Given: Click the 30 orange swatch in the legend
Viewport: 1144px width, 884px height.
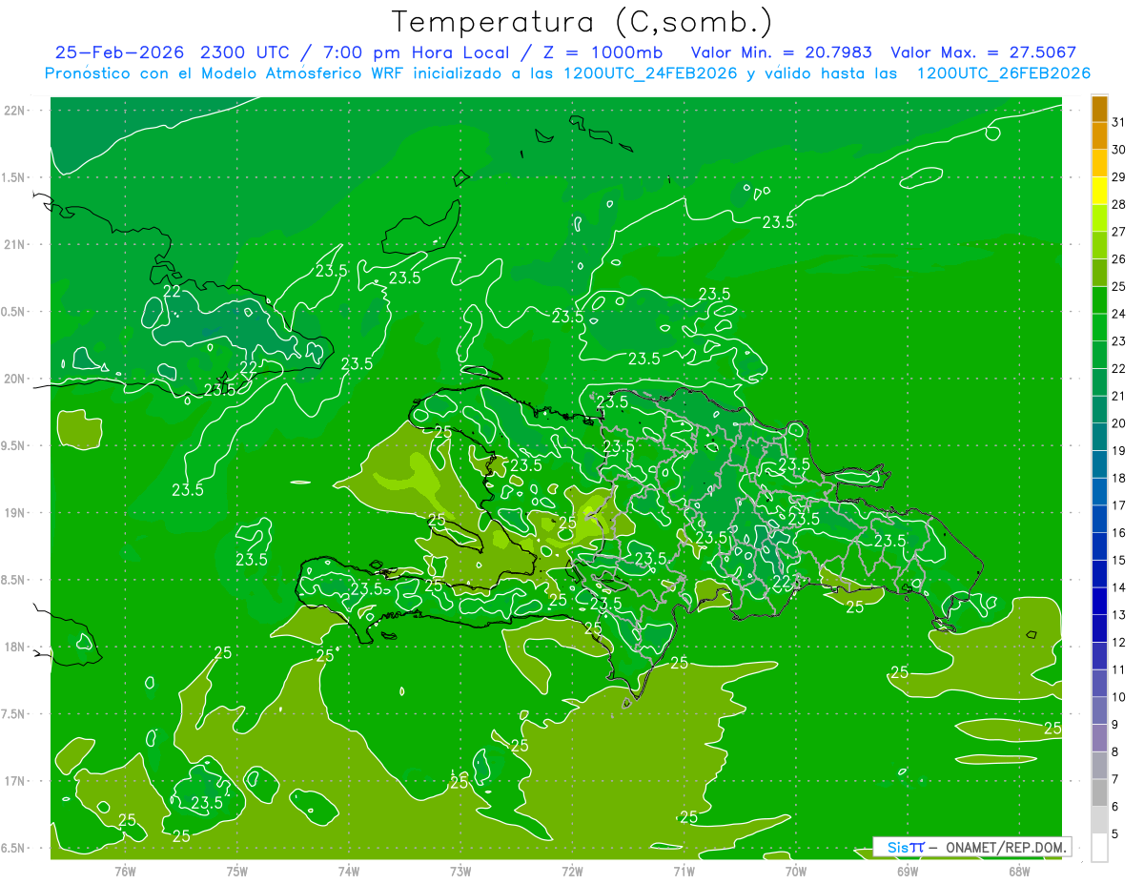Looking at the screenshot, I should [x=1099, y=136].
